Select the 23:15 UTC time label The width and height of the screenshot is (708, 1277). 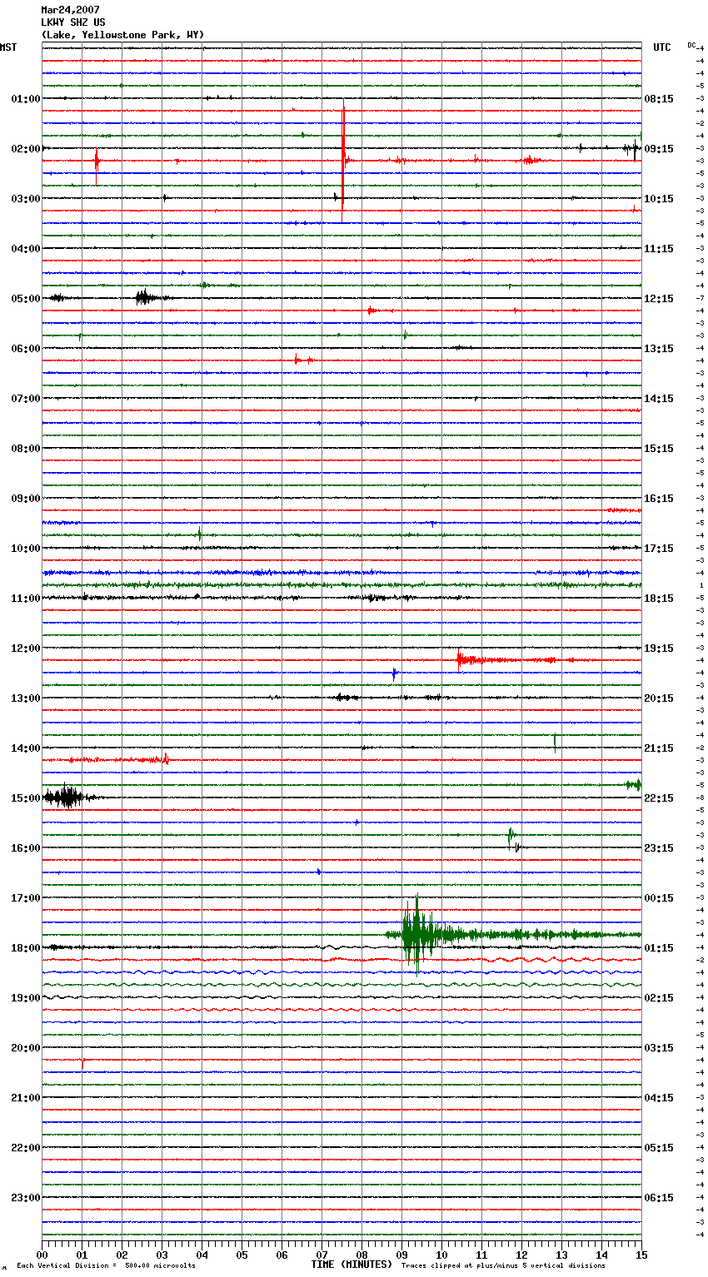click(x=659, y=847)
